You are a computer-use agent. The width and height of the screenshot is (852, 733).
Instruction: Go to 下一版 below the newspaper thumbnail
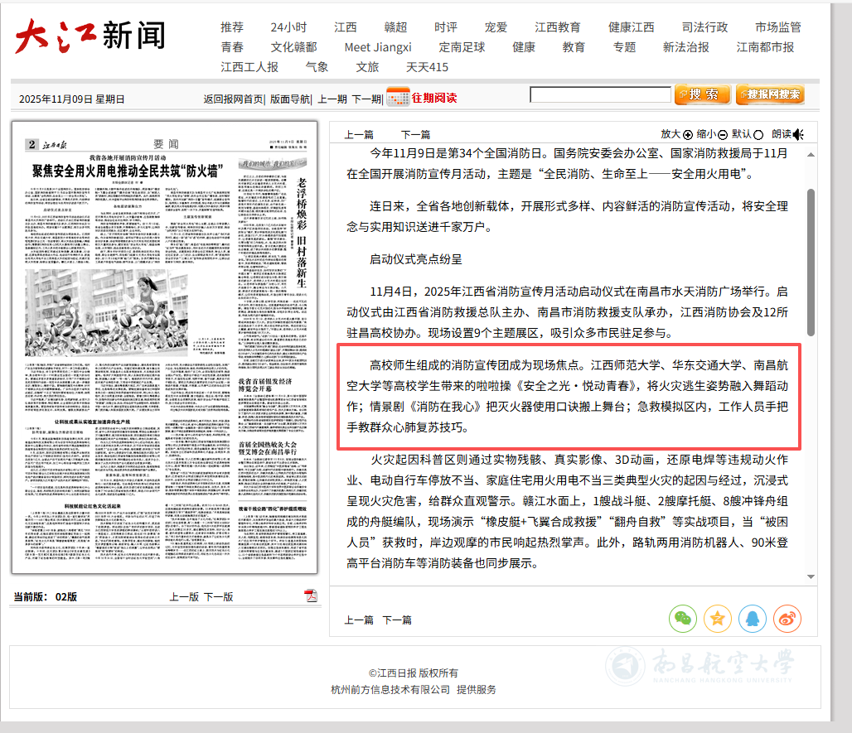219,596
